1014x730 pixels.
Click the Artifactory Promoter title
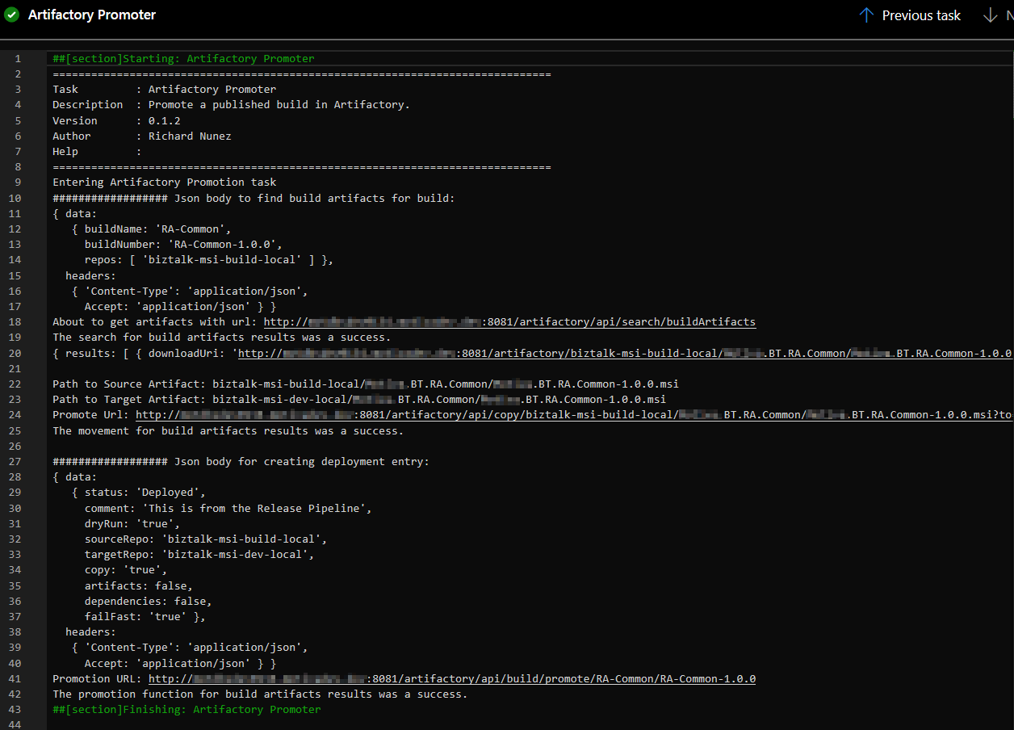tap(92, 15)
